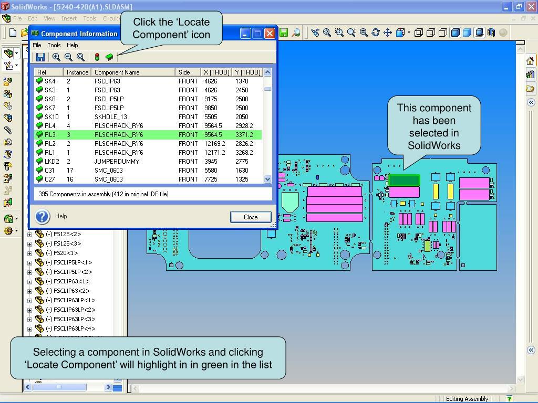Open the SolidWorks Resources home tab icon
Image resolution: width=538 pixels, height=403 pixels.
530,61
